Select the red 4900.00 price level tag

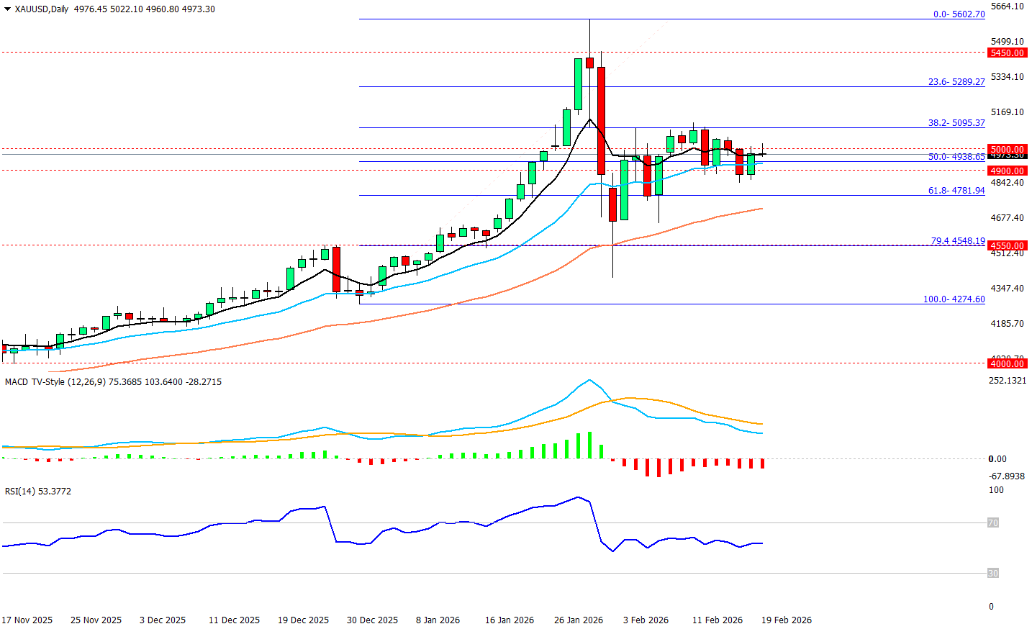tap(1007, 171)
